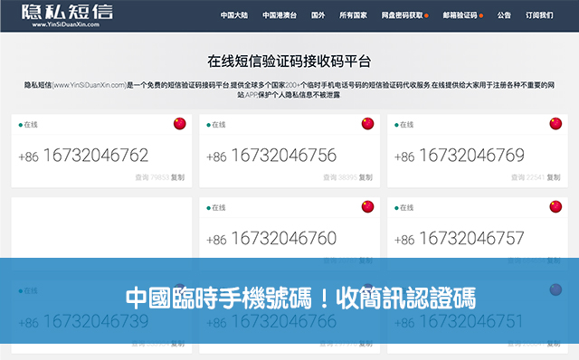Open number +86 16732046760
Screen dimensions: 579x360
pyautogui.click(x=271, y=239)
